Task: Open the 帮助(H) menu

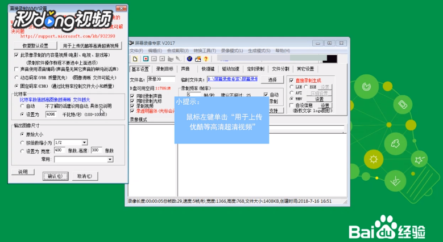Action: pyautogui.click(x=283, y=50)
